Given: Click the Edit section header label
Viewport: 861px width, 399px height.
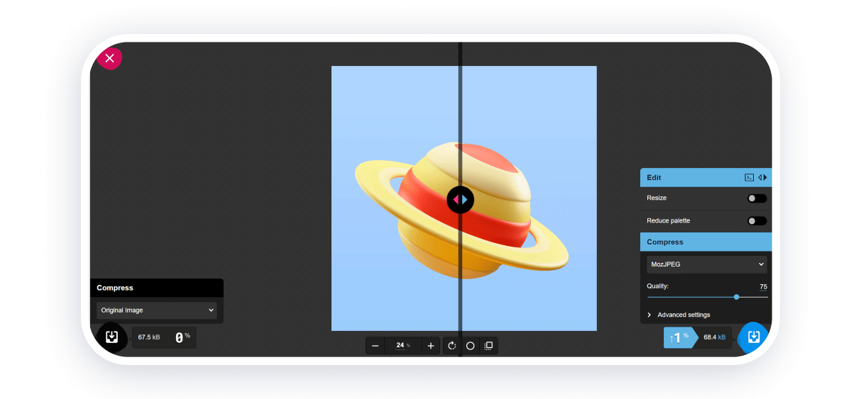Looking at the screenshot, I should [654, 177].
